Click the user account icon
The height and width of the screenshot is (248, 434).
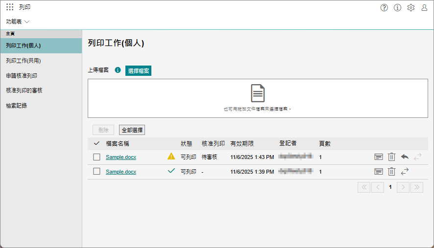click(424, 7)
